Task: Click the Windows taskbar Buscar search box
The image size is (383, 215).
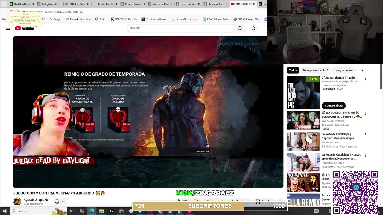Action: coord(38,211)
